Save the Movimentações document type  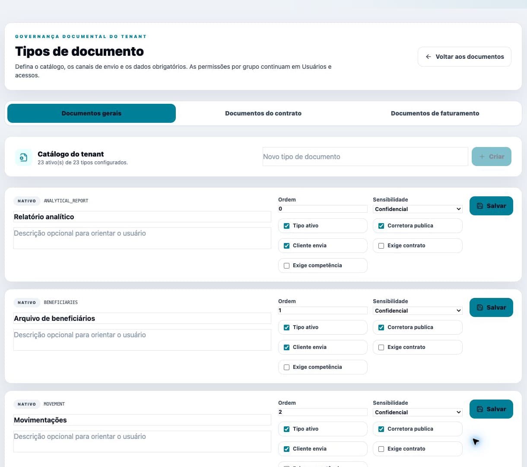491,409
